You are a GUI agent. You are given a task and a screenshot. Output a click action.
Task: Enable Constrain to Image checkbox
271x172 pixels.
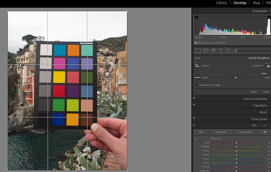[x=196, y=85]
